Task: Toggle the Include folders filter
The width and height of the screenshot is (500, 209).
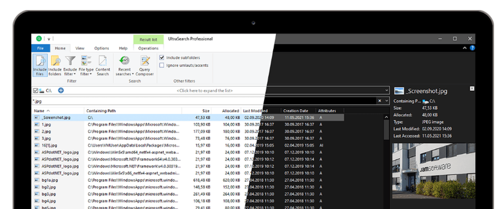Action: [55, 65]
